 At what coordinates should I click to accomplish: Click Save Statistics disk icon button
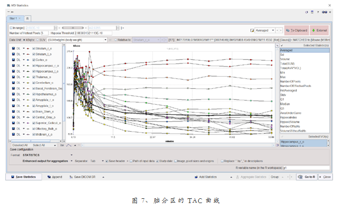(24, 177)
